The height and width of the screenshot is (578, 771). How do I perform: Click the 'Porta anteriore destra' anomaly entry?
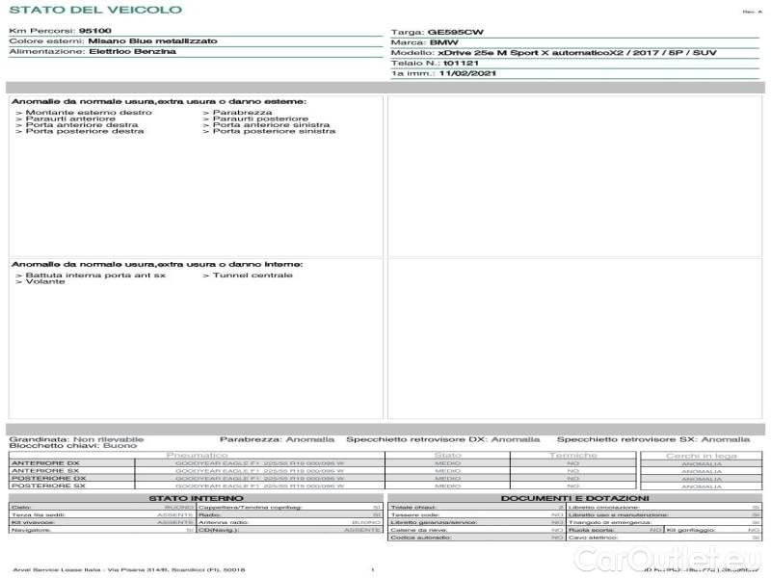(82, 125)
